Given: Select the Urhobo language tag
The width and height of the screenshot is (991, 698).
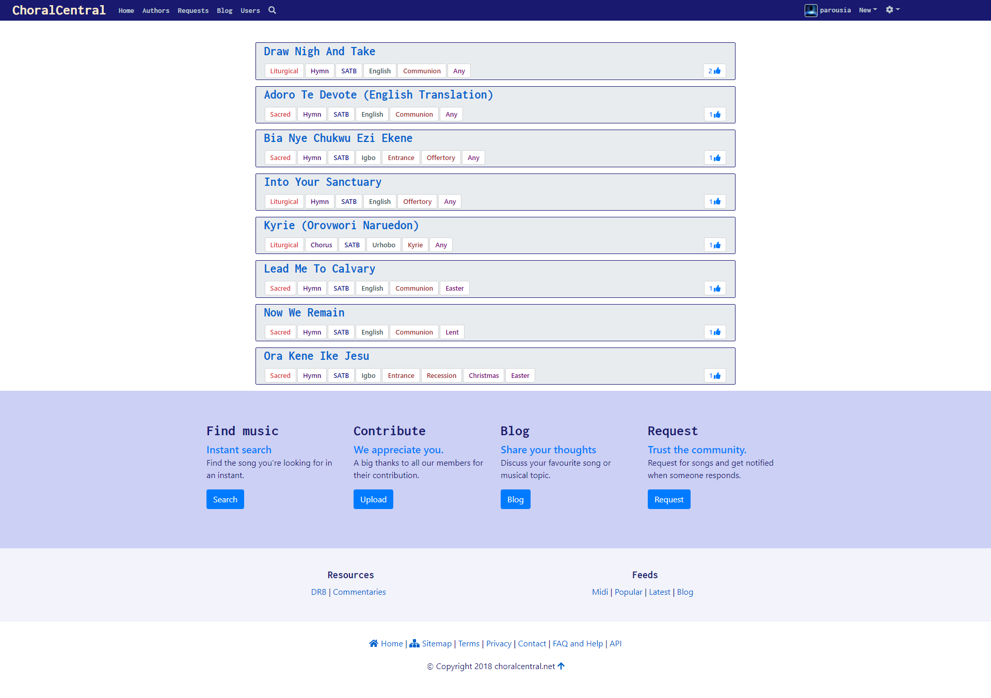Looking at the screenshot, I should tap(383, 245).
